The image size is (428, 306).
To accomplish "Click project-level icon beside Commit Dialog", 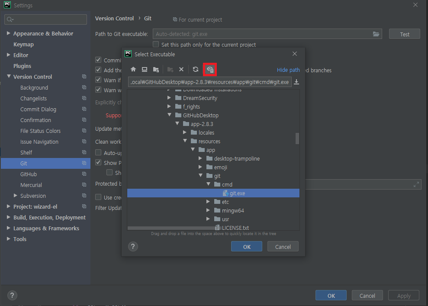I will (x=84, y=109).
